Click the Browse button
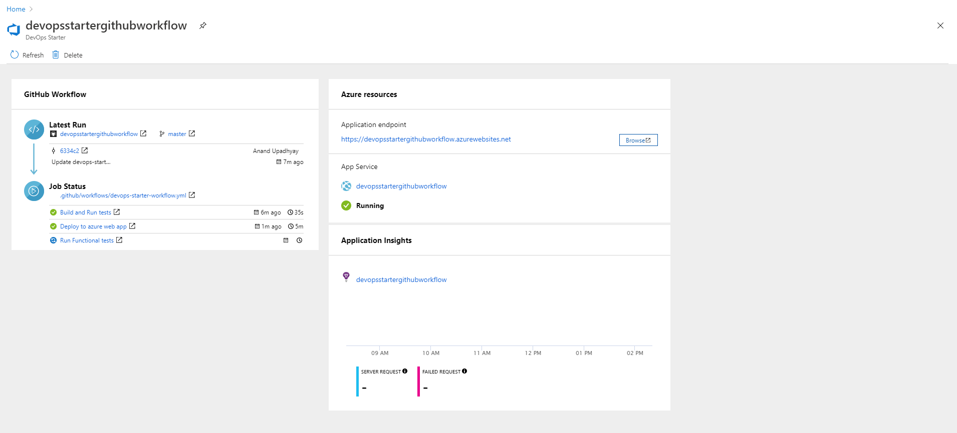Screen dimensions: 957x433 coord(638,140)
